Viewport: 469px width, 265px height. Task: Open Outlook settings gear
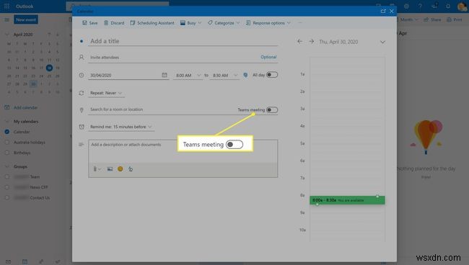pos(406,6)
